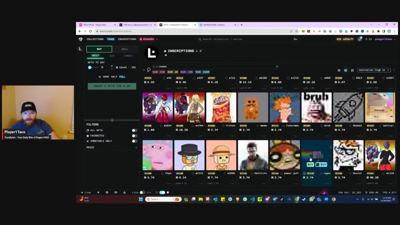Apply the SUB 100 filter
The height and width of the screenshot is (225, 400).
point(158,72)
